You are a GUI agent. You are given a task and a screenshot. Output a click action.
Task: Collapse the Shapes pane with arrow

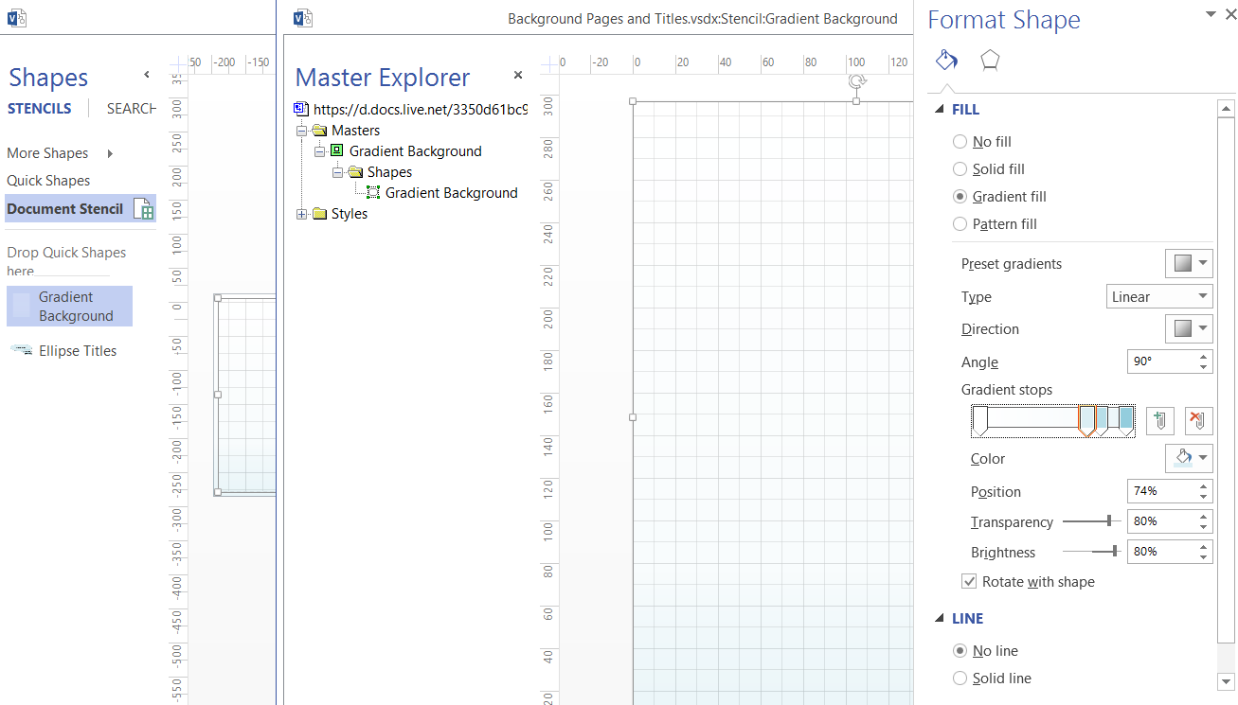[x=147, y=75]
